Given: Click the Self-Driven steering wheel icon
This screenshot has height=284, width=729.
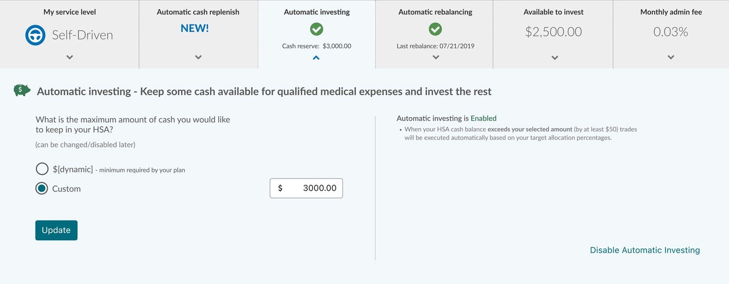Looking at the screenshot, I should (35, 35).
